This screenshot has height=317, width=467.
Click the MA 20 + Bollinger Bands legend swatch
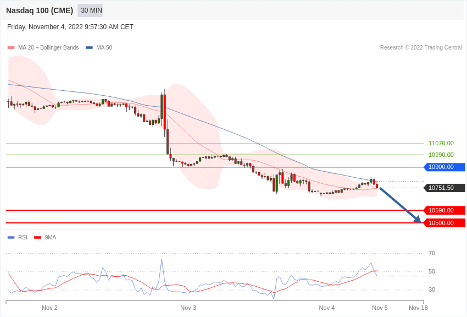coord(11,48)
